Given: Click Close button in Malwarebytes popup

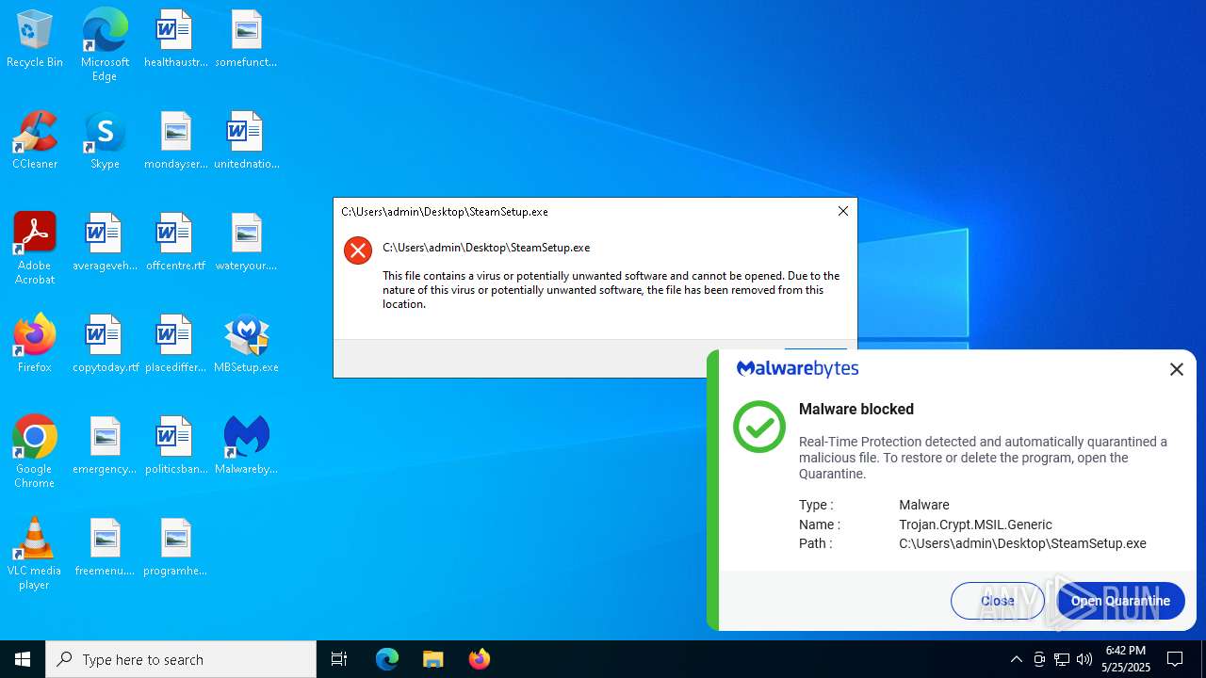Looking at the screenshot, I should coord(998,601).
